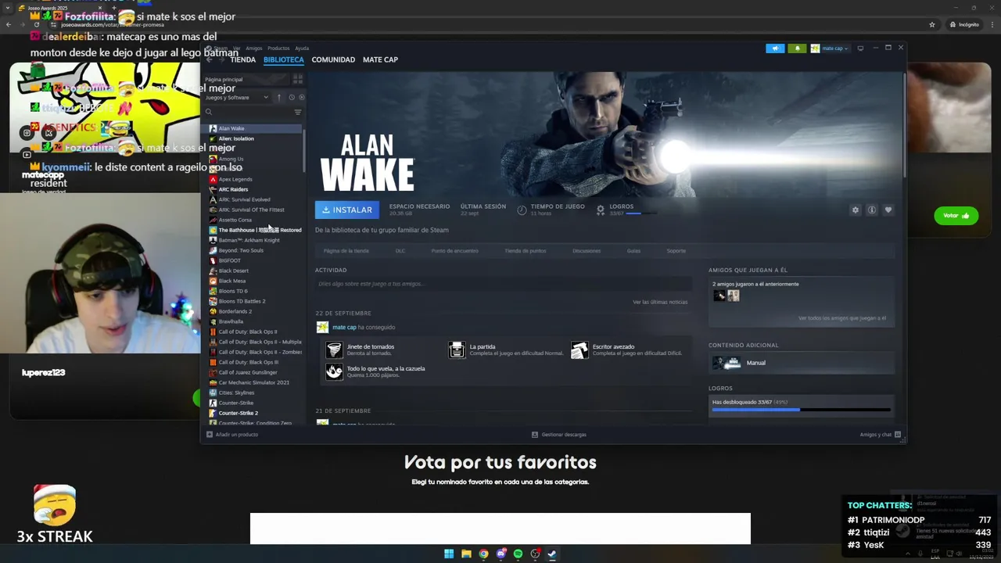Click the blue Steam announcements megaphone icon
The image size is (1001, 563).
pos(775,48)
